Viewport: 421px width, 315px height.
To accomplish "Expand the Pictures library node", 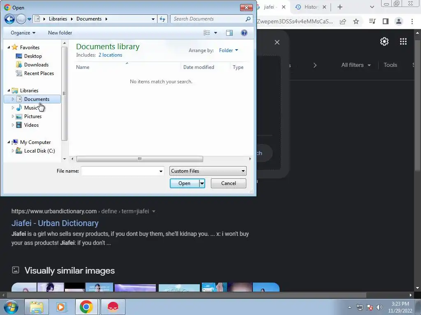I will [13, 116].
